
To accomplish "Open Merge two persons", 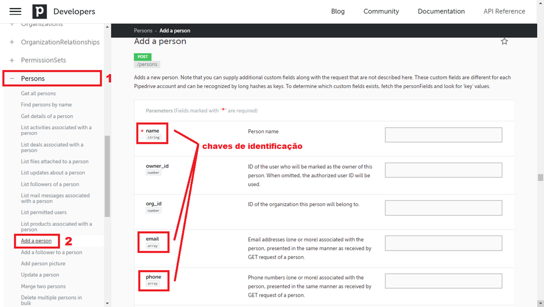I will tap(43, 286).
